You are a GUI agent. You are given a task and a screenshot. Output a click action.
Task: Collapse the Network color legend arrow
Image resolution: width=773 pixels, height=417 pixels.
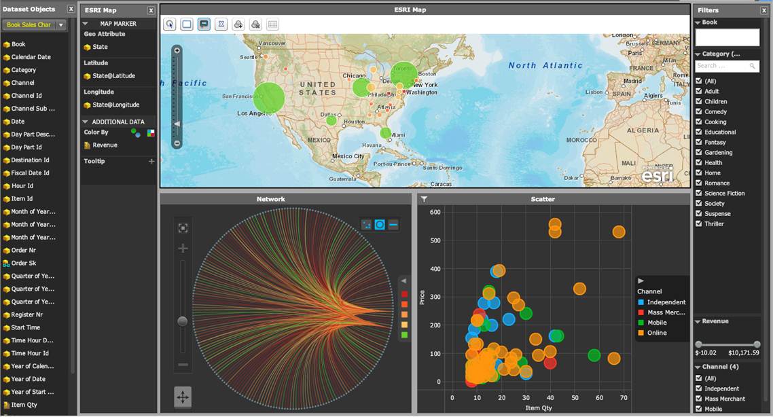(x=403, y=280)
